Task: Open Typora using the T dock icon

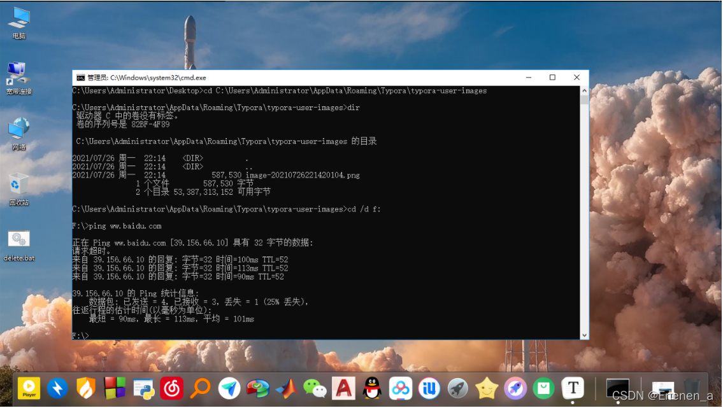Action: point(573,388)
